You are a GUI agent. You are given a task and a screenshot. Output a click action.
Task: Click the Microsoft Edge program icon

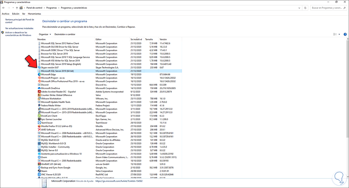tap(39, 74)
